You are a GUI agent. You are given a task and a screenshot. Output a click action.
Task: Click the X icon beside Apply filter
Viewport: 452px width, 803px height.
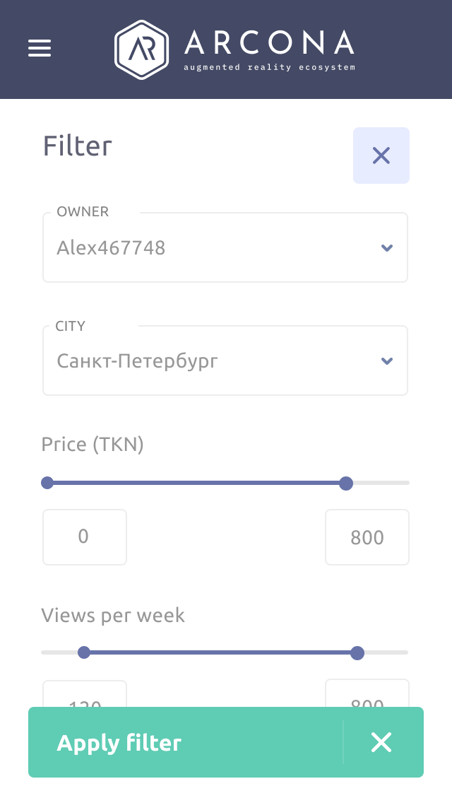pyautogui.click(x=381, y=742)
